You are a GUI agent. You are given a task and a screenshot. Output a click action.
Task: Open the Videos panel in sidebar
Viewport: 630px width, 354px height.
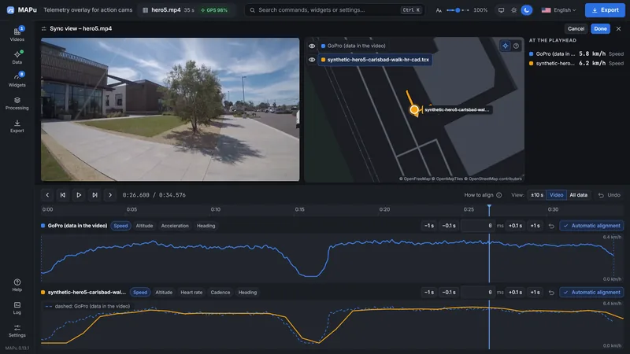17,34
